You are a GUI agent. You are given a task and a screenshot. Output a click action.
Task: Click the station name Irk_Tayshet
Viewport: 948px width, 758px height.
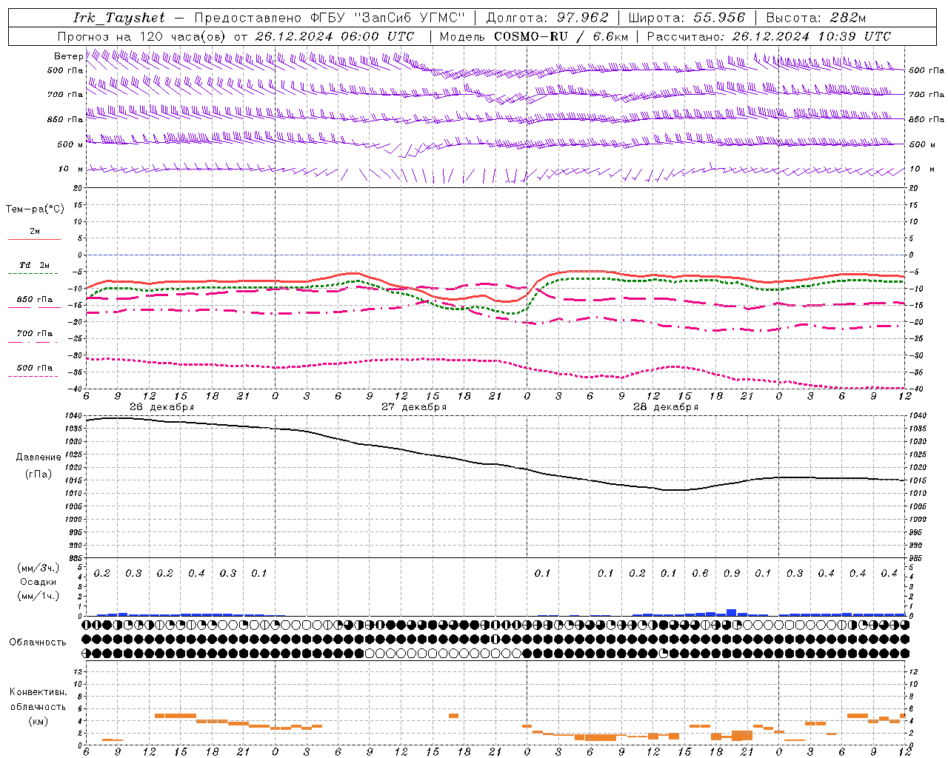tap(119, 18)
